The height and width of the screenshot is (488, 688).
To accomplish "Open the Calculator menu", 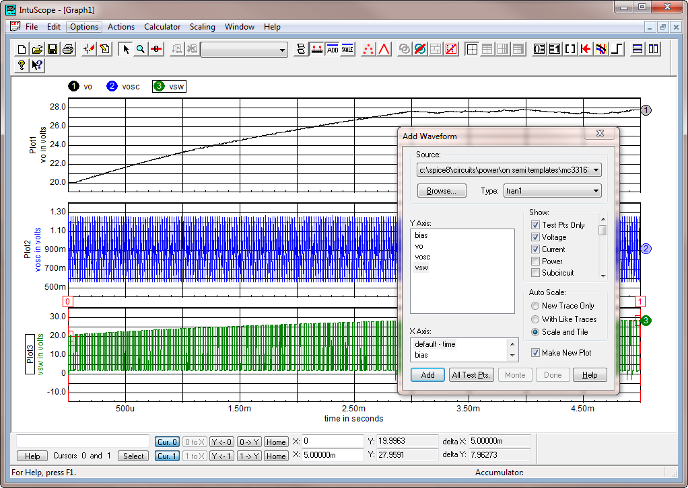I will tap(162, 27).
